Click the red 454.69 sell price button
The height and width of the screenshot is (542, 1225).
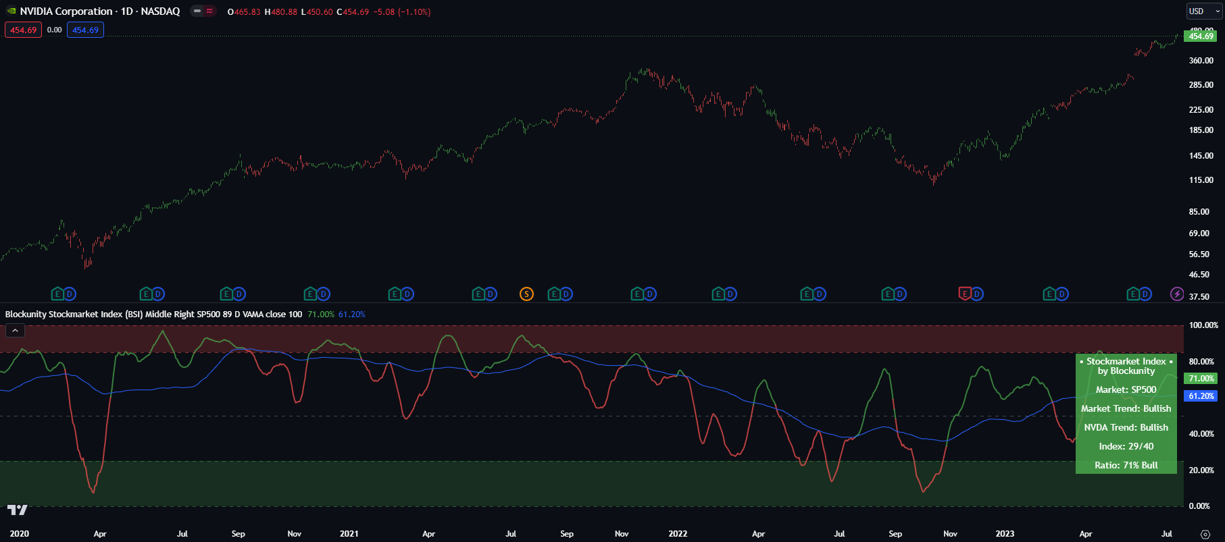pyautogui.click(x=23, y=30)
